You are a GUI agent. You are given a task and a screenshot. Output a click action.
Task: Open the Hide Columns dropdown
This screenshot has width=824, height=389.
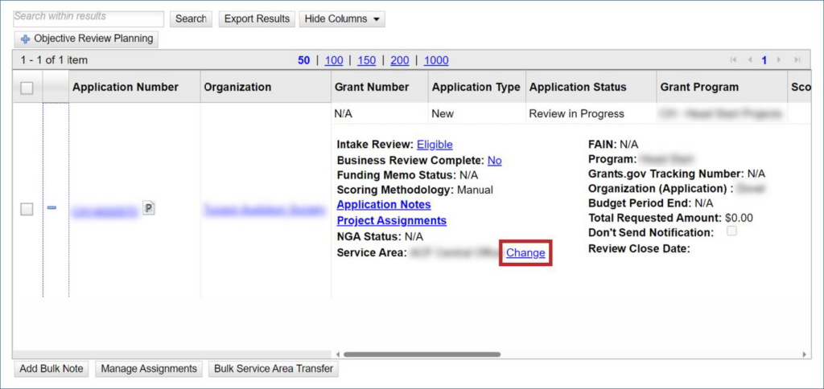pyautogui.click(x=342, y=18)
